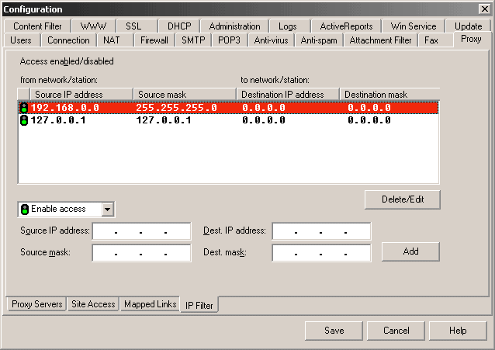The width and height of the screenshot is (495, 350).
Task: Open the POP3 tab
Action: [x=229, y=40]
